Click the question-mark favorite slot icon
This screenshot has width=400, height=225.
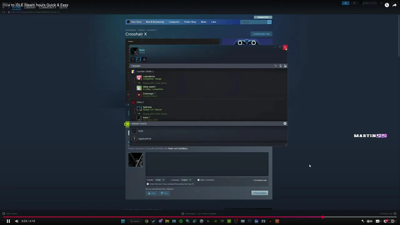click(132, 59)
